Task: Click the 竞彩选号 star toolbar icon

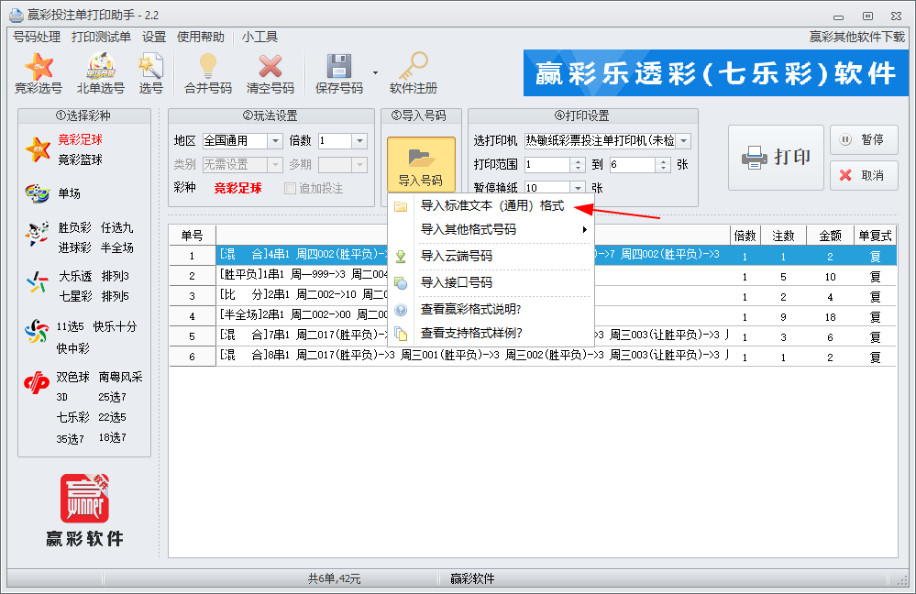Action: (38, 66)
